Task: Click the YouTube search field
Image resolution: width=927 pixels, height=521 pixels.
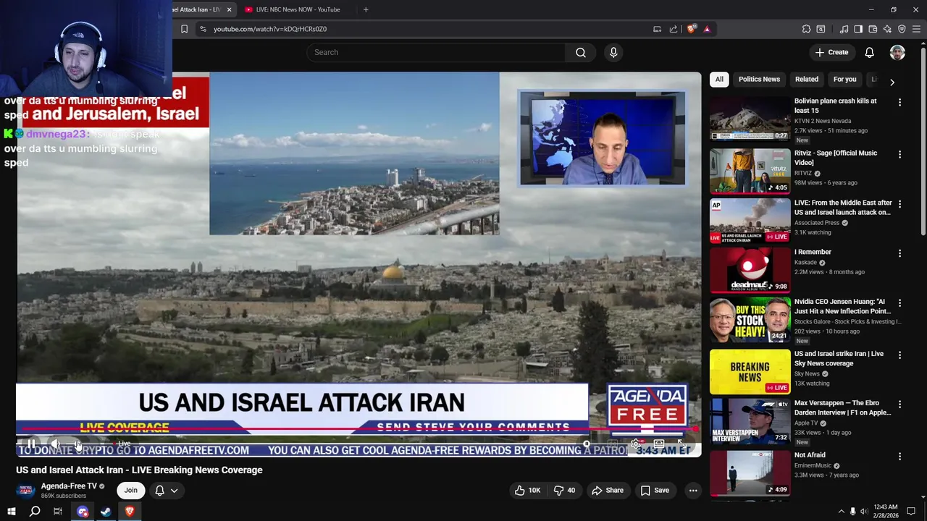Action: [436, 52]
